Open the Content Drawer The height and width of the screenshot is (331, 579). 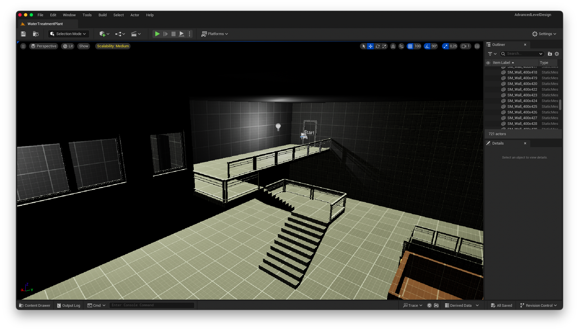coord(34,305)
